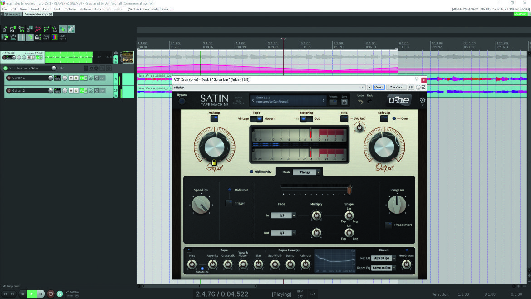Enable the Soft Clip switch

click(383, 118)
